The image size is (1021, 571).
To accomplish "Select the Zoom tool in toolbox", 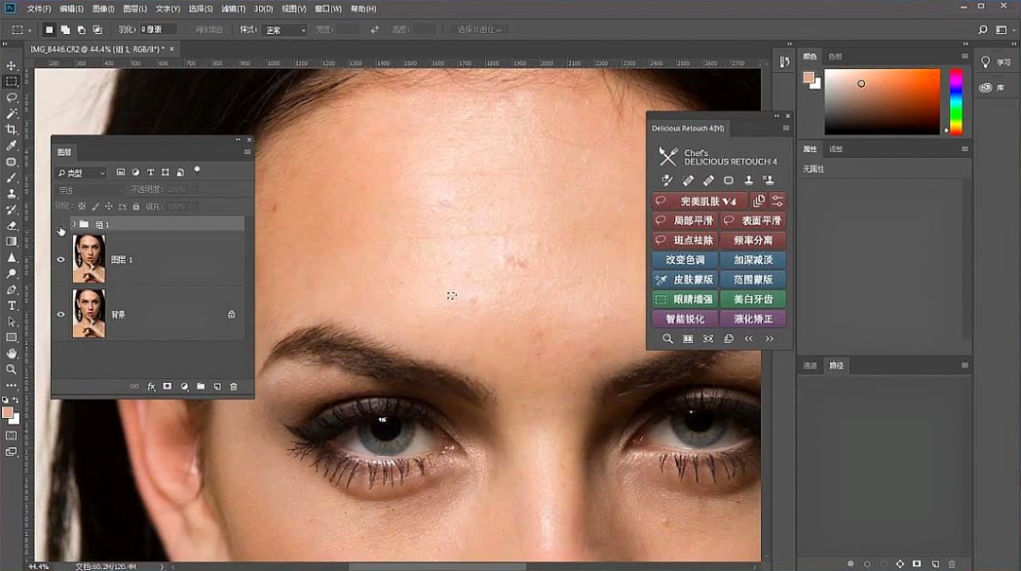I will [x=11, y=369].
